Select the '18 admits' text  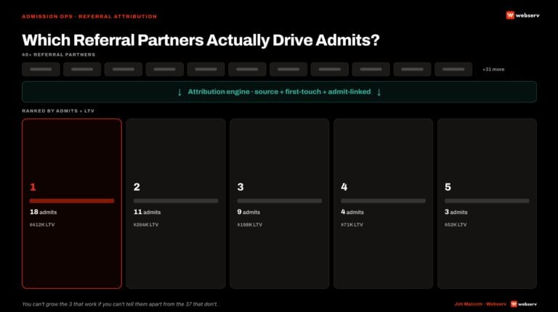(43, 212)
